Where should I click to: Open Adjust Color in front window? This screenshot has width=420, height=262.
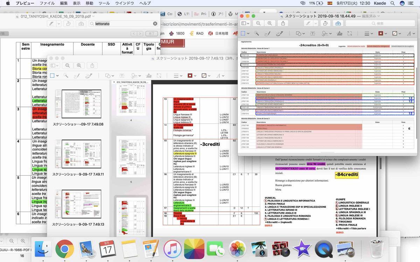(339, 34)
